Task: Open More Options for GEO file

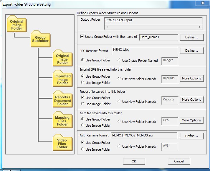Action: click(x=191, y=120)
